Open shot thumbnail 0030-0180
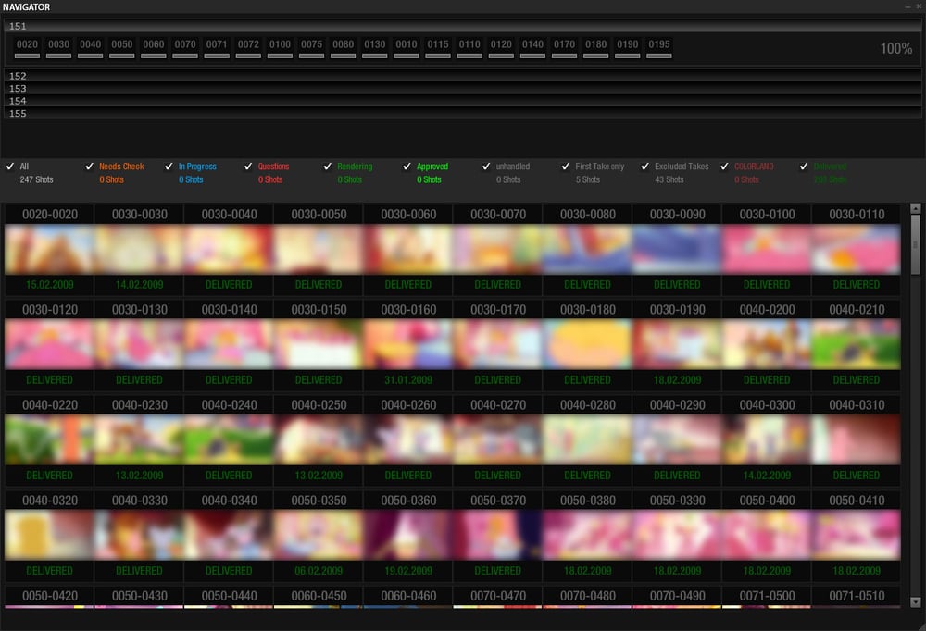 [x=588, y=345]
